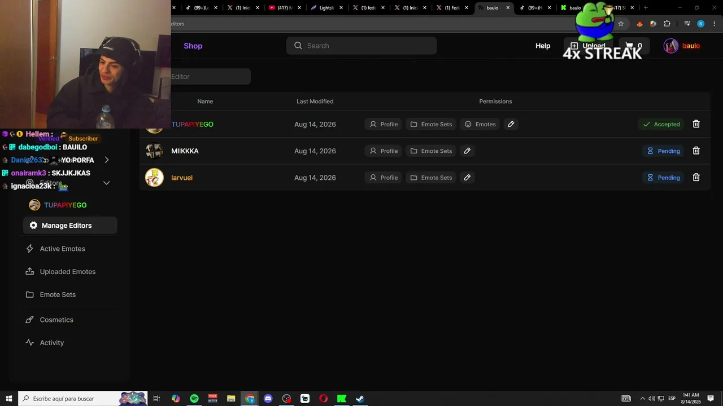Toggle TUPAPIYEGO's Emotes permission
The height and width of the screenshot is (406, 723).
[480, 124]
